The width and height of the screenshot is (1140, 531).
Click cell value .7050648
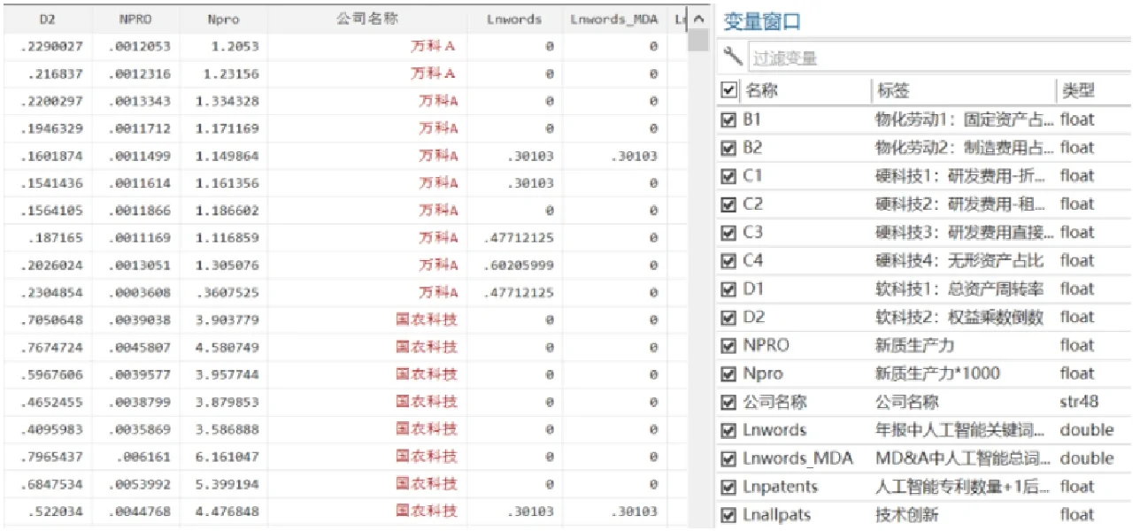(x=51, y=320)
